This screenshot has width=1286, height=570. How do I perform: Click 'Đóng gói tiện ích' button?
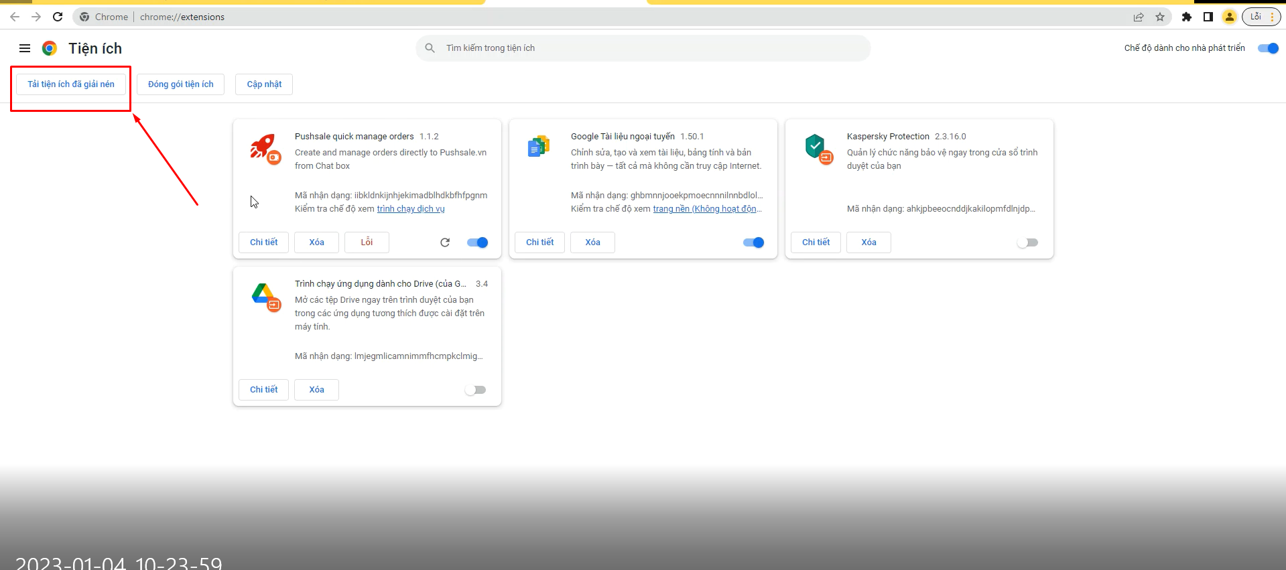180,84
